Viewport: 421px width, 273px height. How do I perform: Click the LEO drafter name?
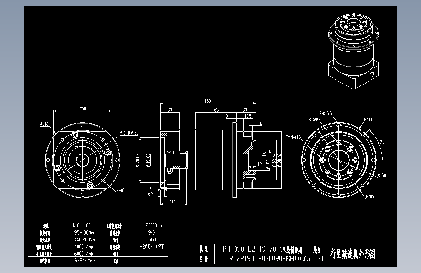(320, 258)
